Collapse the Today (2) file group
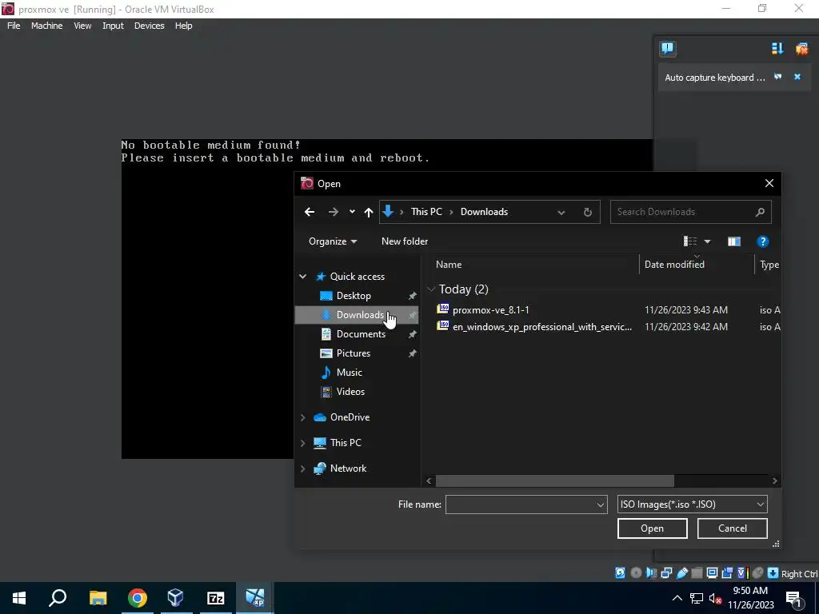819x614 pixels. pyautogui.click(x=431, y=289)
